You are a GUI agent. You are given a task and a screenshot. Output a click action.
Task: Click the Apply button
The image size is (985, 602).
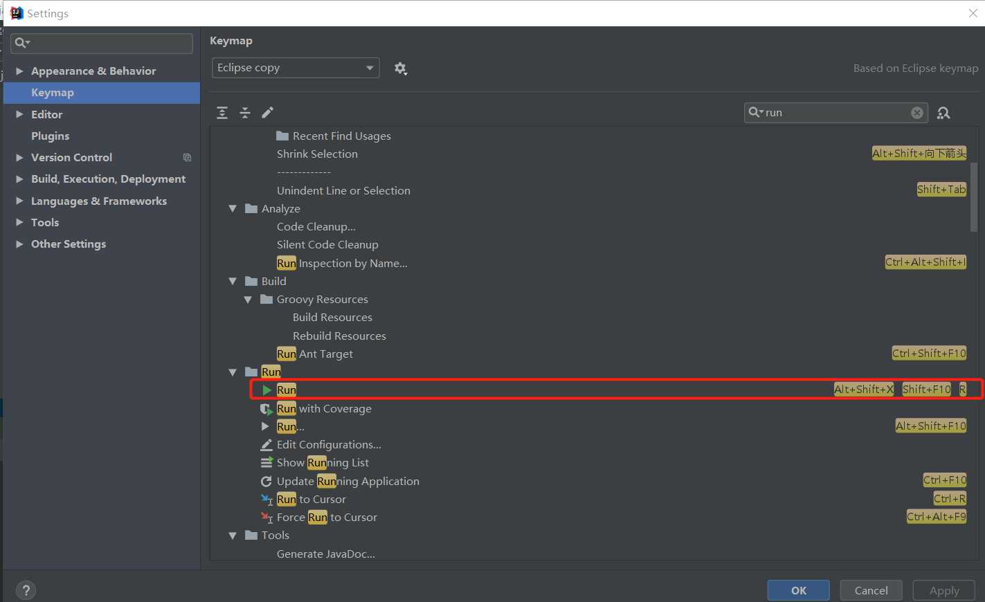tap(944, 590)
